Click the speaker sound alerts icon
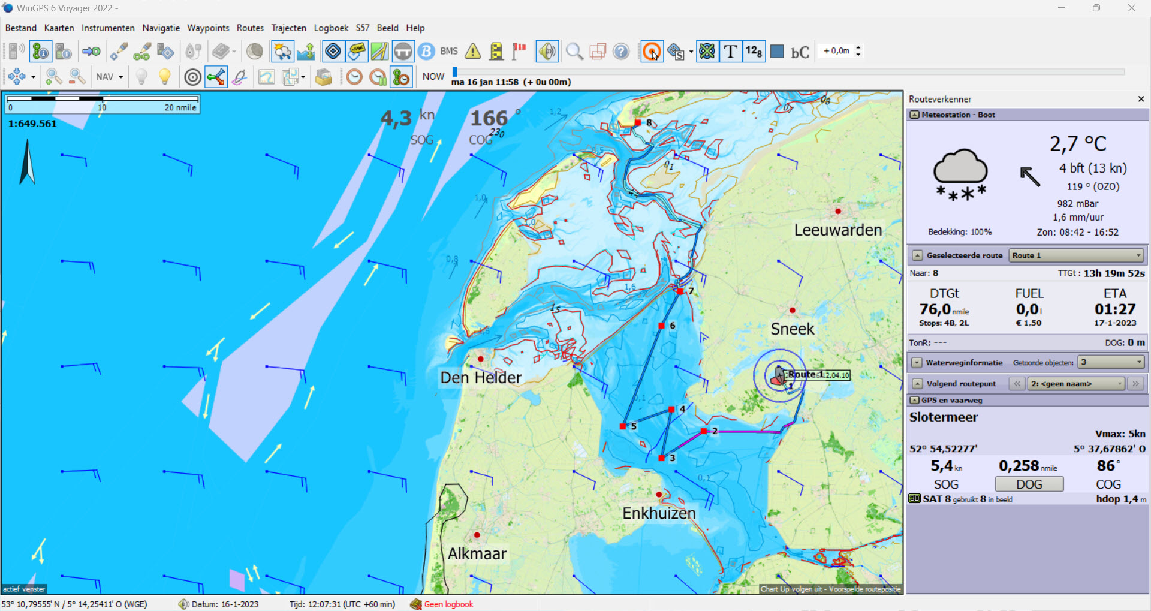Viewport: 1151px width, 611px height. point(547,52)
